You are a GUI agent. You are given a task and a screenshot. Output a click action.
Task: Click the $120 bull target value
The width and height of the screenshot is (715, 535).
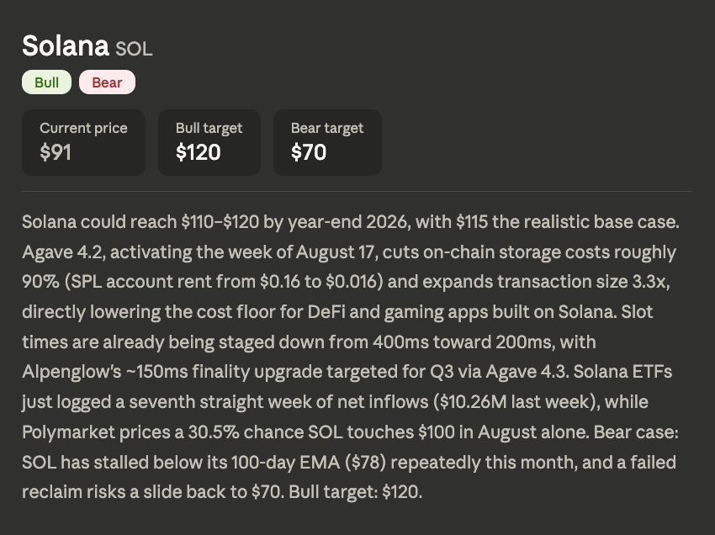point(198,152)
